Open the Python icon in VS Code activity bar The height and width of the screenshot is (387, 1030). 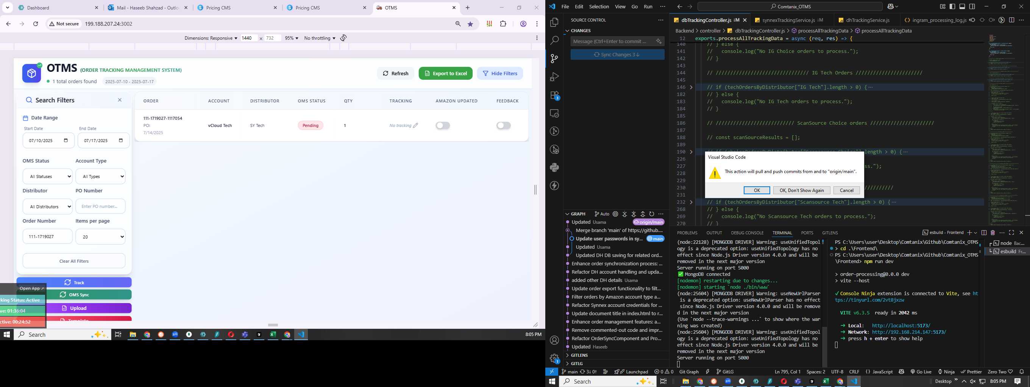pyautogui.click(x=554, y=167)
